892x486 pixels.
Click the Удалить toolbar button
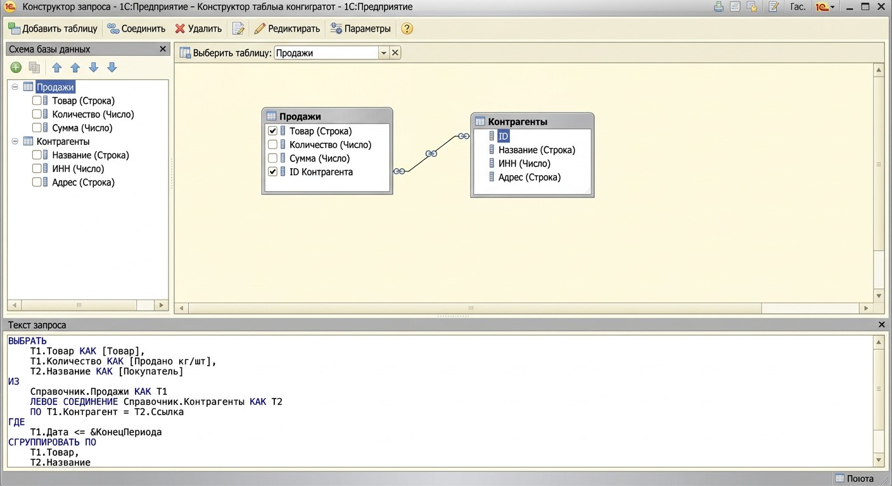(198, 28)
